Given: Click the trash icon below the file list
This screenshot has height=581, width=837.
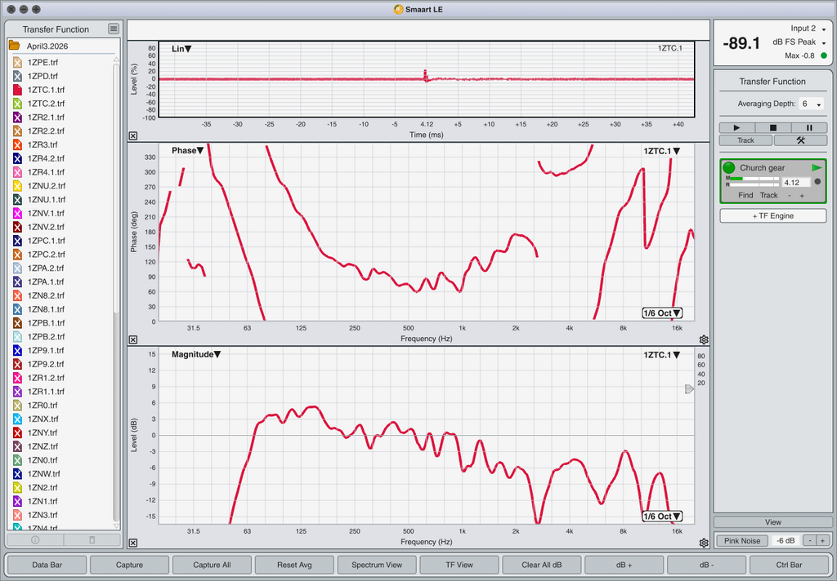Looking at the screenshot, I should [x=92, y=539].
